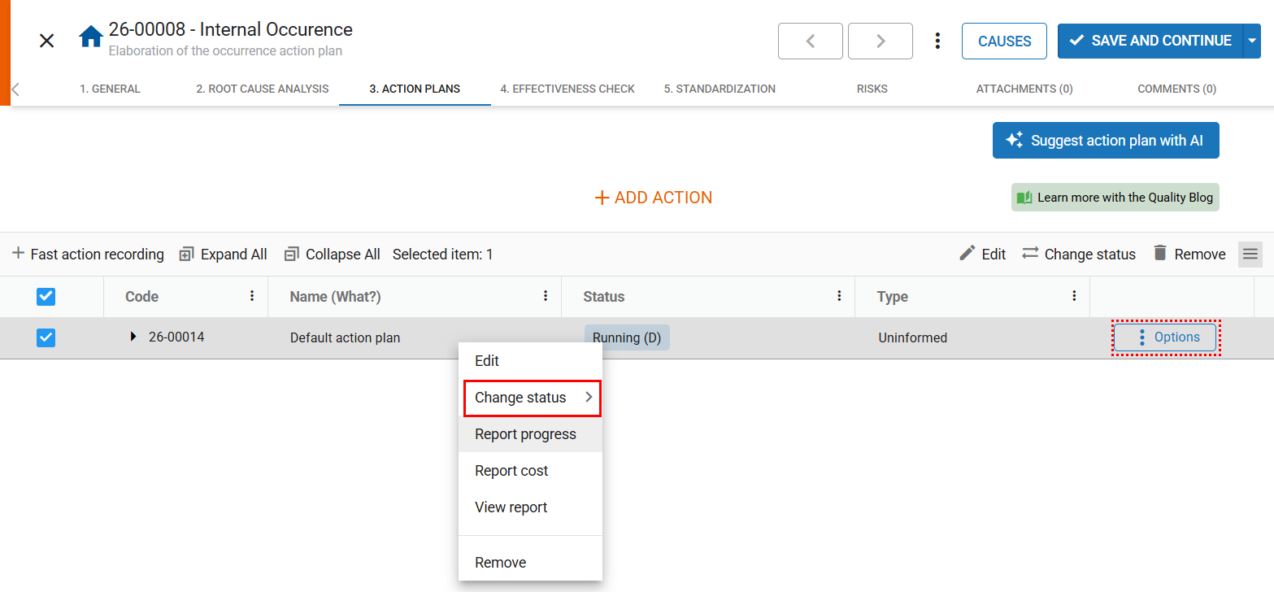Open the Status column options menu
The width and height of the screenshot is (1274, 592).
click(839, 296)
